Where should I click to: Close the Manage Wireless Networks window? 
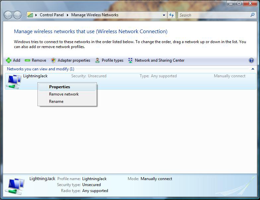250,3
